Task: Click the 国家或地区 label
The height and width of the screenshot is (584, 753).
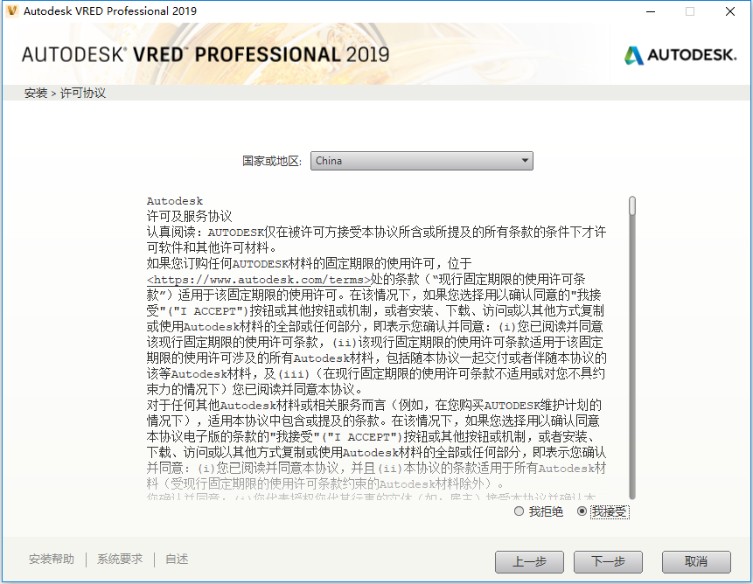Action: (x=271, y=161)
